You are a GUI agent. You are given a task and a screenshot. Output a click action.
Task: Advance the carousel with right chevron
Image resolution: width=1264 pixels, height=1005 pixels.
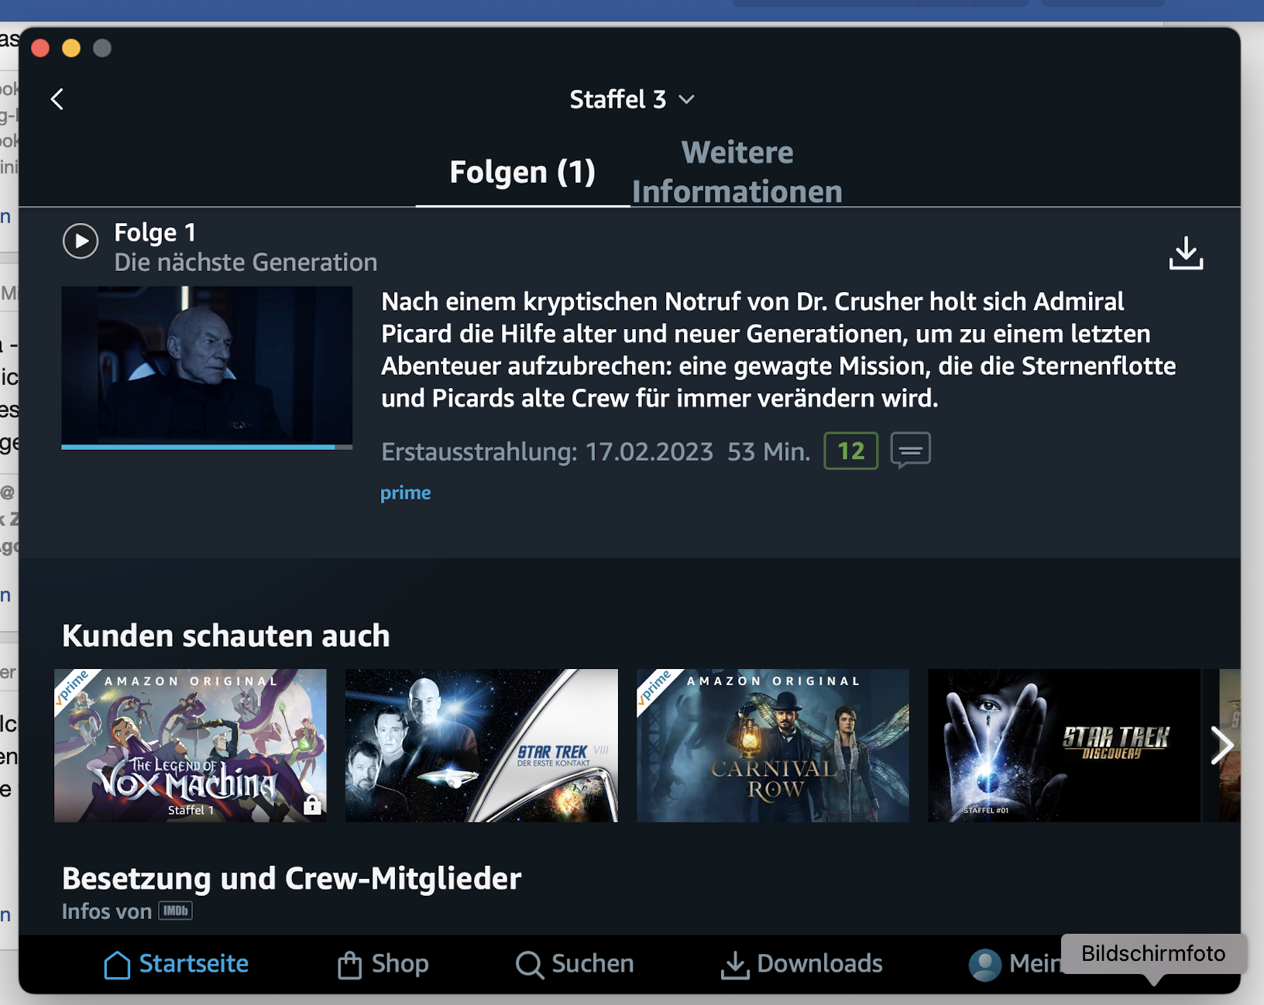[x=1222, y=746]
